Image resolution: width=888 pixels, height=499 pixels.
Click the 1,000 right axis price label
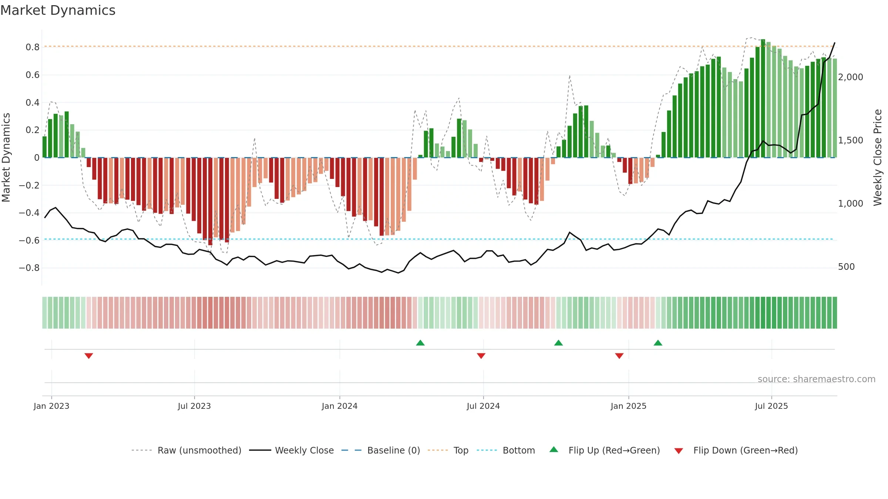point(851,204)
